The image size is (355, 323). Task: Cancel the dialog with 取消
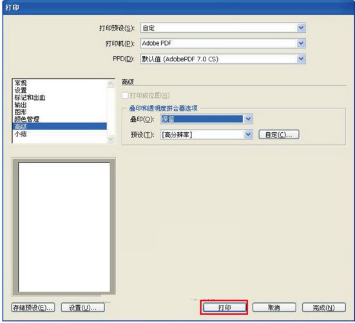274,308
